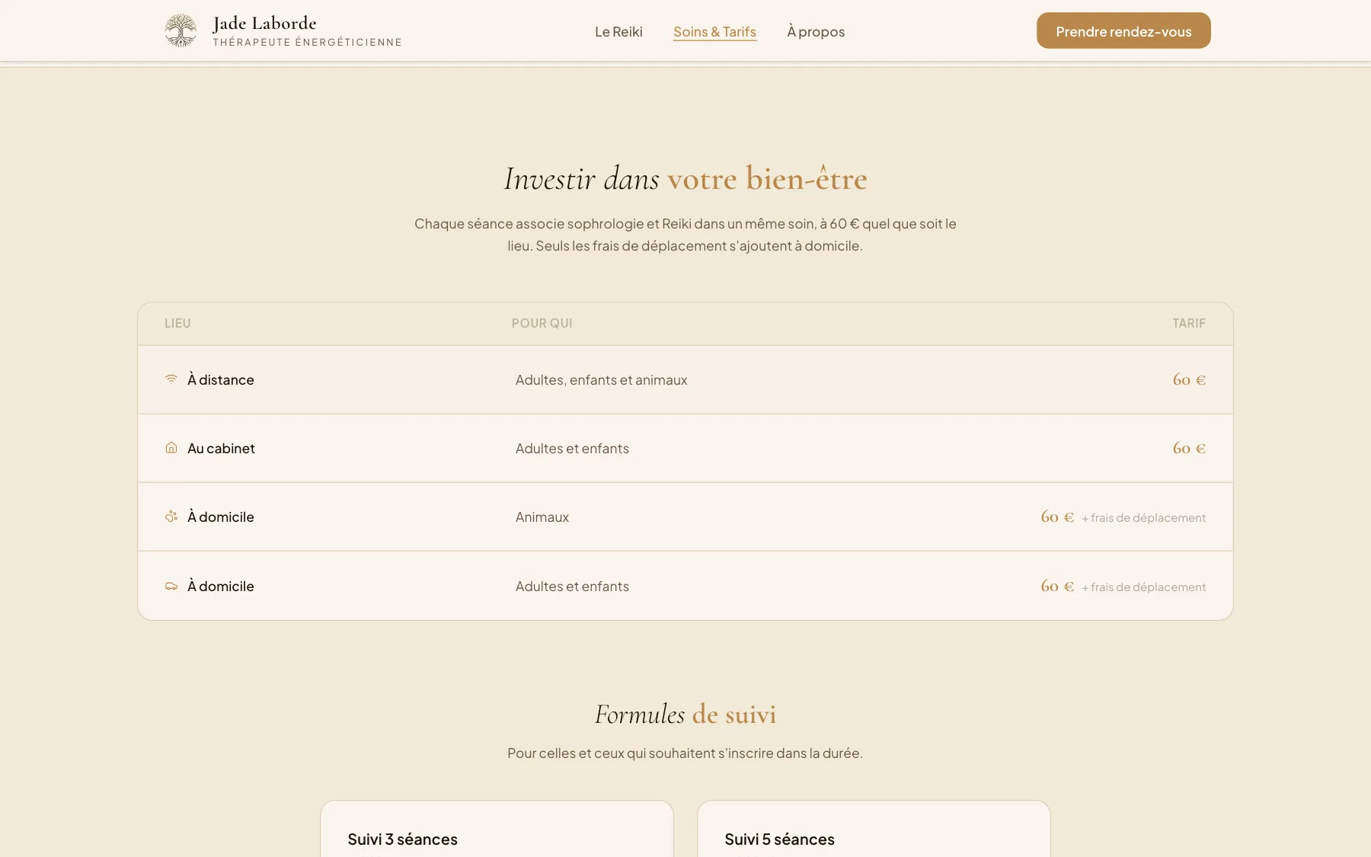Screen dimensions: 1371x857
Task: Click the LIEU column header
Action: tap(177, 323)
